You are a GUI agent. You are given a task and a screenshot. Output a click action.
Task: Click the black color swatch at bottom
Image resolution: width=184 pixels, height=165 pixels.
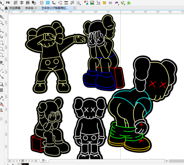pos(27,164)
